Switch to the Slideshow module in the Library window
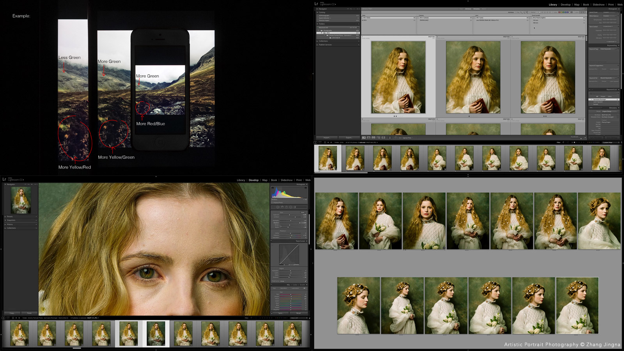The width and height of the screenshot is (624, 351). (x=598, y=5)
